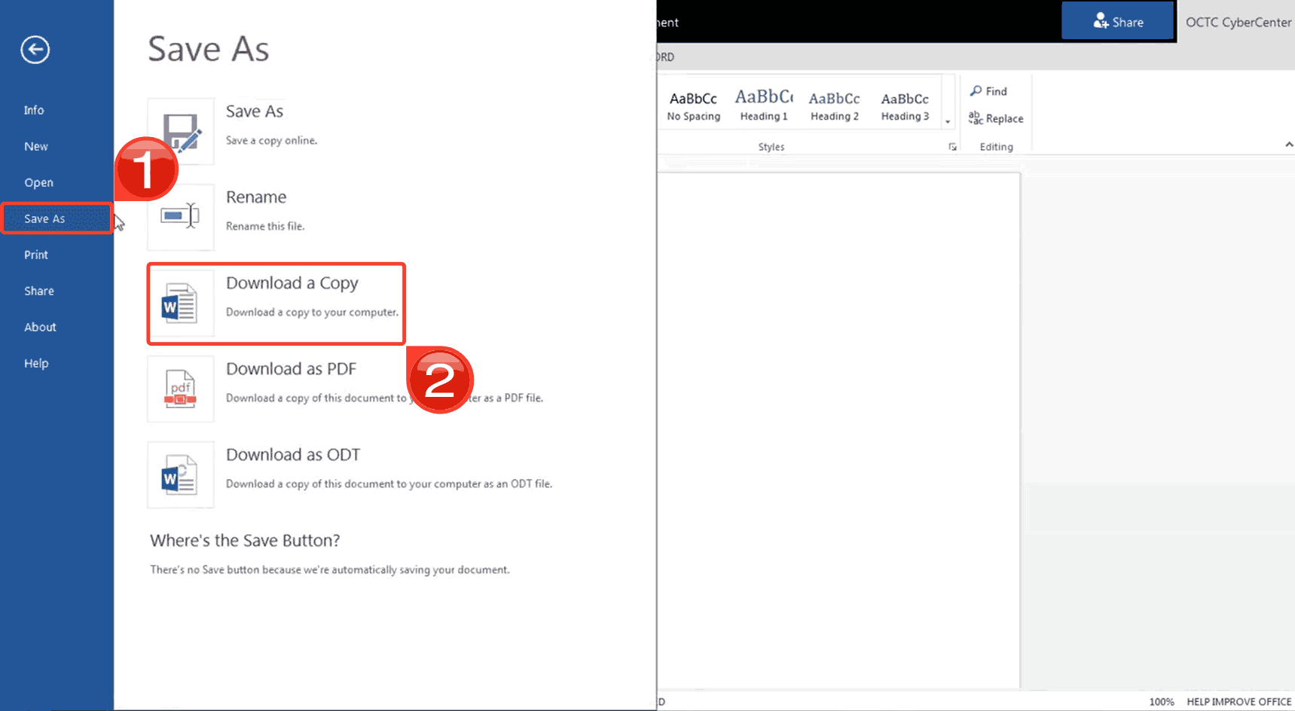
Task: Apply the Heading 2 style
Action: pos(834,105)
